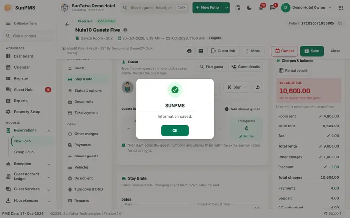This screenshot has width=350, height=218.
Task: Open Property Setup in the sidebar
Action: pyautogui.click(x=27, y=112)
